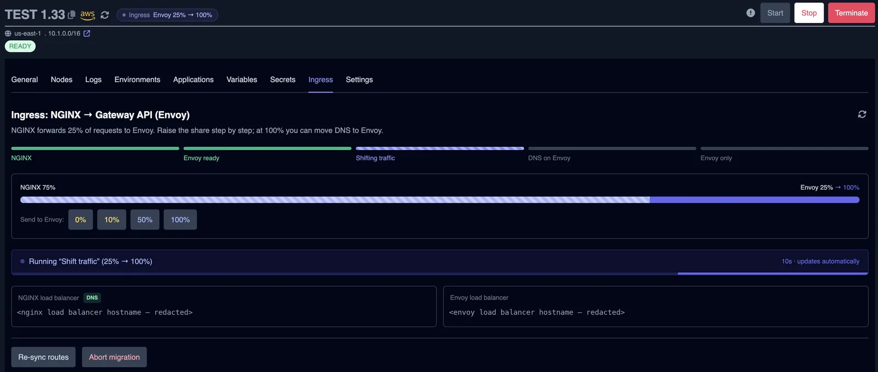This screenshot has height=372, width=878.
Task: Open the General tab
Action: [x=25, y=79]
